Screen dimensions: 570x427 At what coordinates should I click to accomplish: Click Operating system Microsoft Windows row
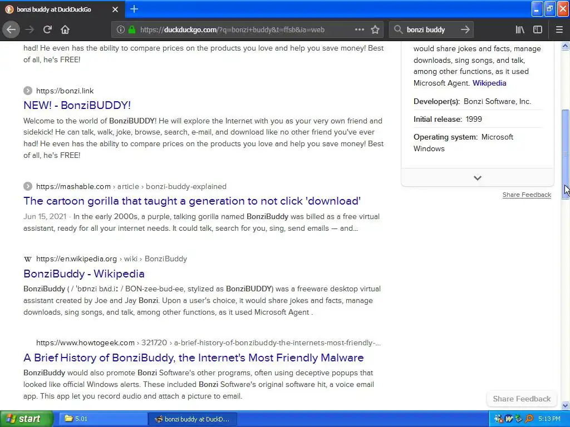click(477, 143)
